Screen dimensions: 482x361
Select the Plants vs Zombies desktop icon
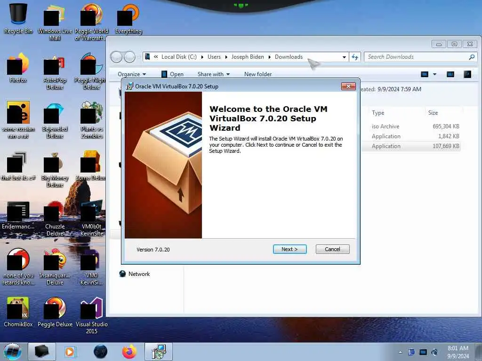point(91,120)
